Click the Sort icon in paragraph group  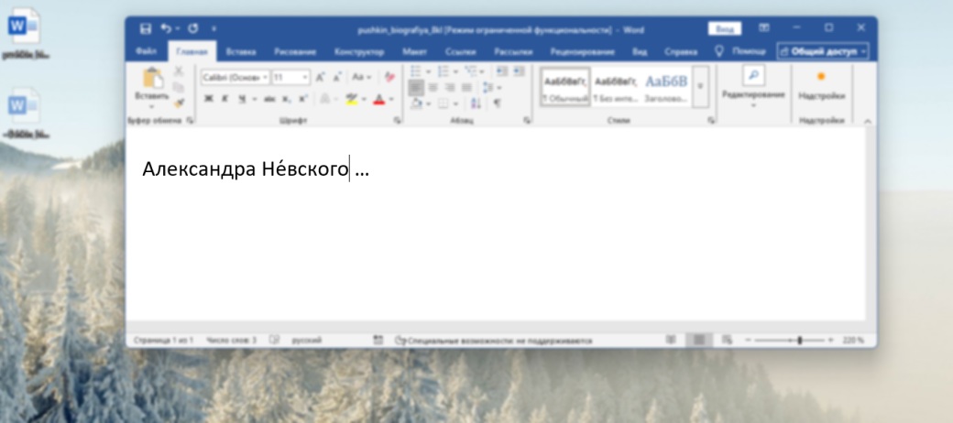[476, 103]
